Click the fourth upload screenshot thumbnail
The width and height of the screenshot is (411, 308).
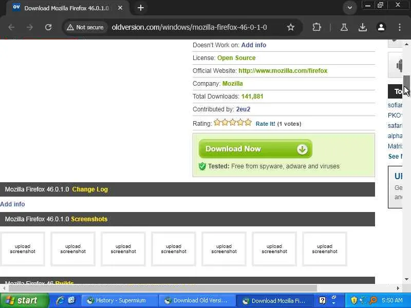pos(174,249)
